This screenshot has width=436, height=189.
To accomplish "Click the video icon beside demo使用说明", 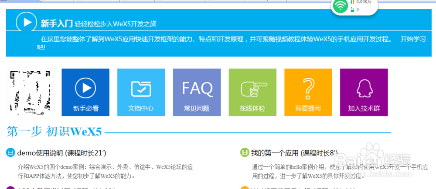I will [x=10, y=153].
